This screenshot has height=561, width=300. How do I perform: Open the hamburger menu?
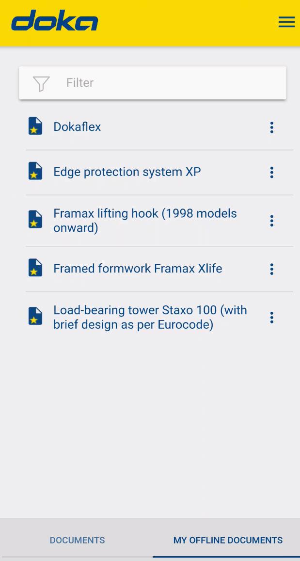coord(286,22)
